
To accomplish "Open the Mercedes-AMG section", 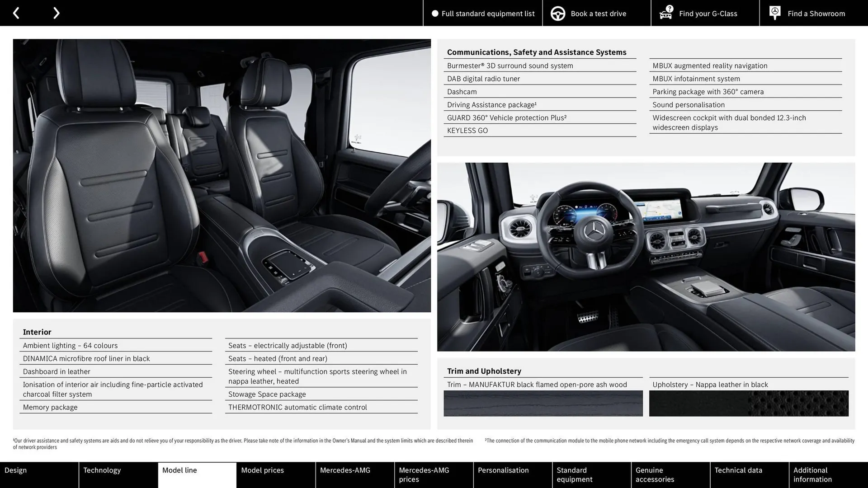I will tap(345, 470).
